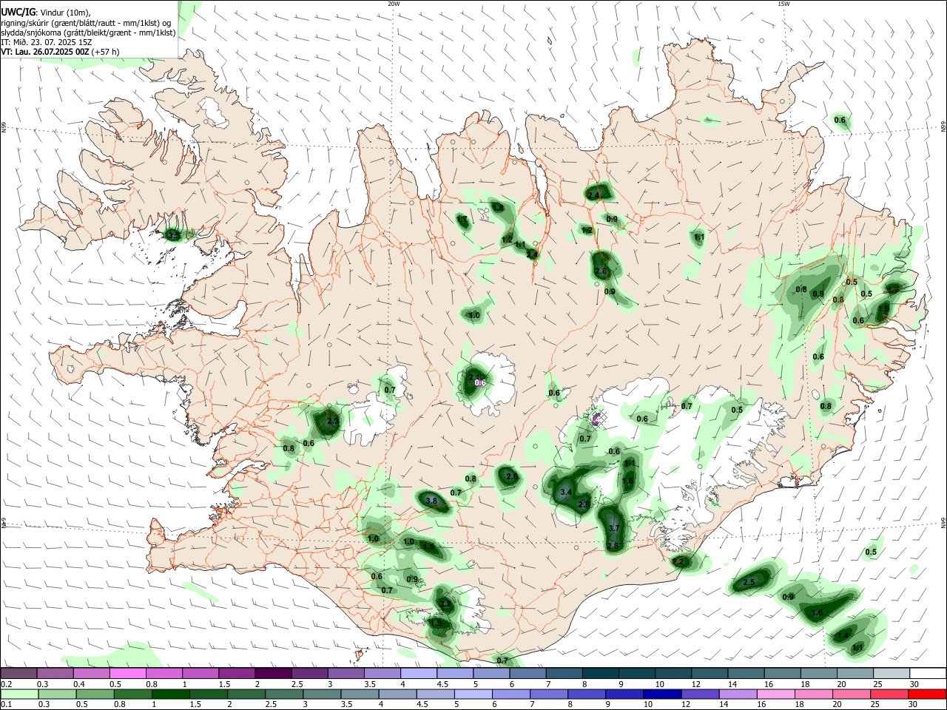
Task: Click the 3.7 precipitation value on the map
Action: (x=613, y=528)
